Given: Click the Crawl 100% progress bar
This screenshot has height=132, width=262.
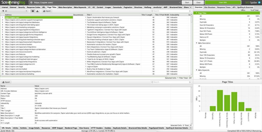Looking at the screenshot, I should (x=223, y=3).
